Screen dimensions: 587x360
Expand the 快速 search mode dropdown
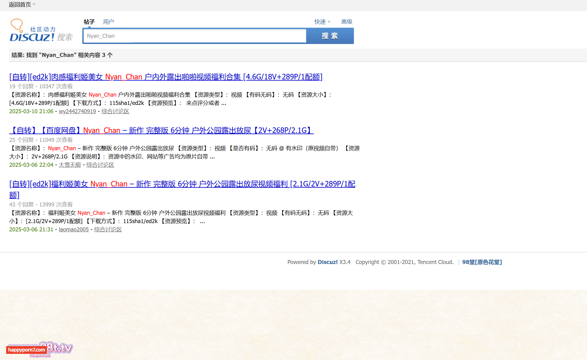coord(322,22)
